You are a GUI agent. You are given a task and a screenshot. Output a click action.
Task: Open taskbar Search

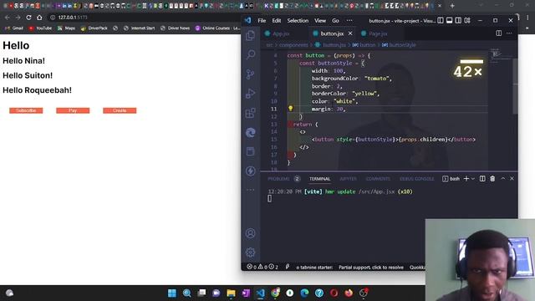click(186, 293)
